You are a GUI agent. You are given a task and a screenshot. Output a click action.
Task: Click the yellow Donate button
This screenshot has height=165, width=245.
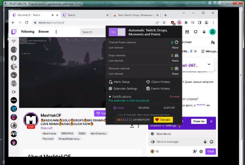tap(163, 120)
